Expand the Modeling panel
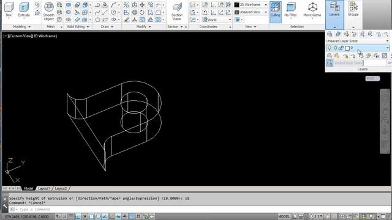This screenshot has width=392, height=220. pyautogui.click(x=21, y=26)
